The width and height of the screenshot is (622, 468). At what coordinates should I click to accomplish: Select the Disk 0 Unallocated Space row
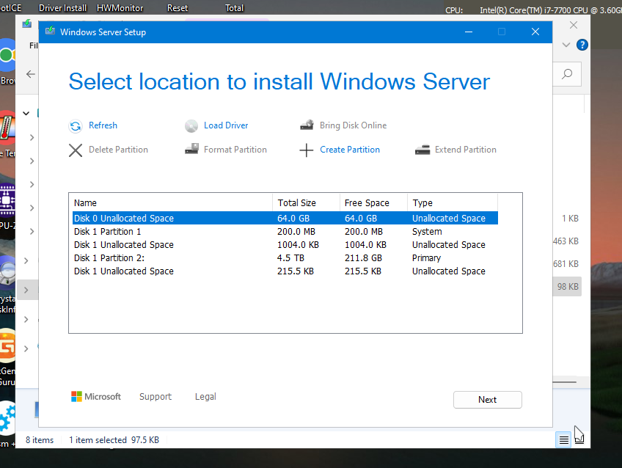285,218
